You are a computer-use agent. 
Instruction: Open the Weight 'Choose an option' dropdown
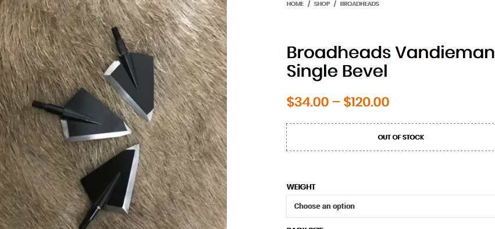390,206
